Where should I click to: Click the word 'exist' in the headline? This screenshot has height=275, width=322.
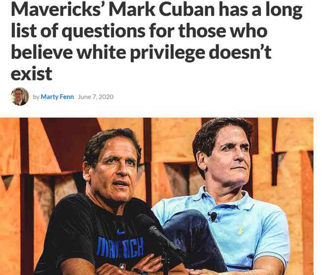click(x=31, y=74)
